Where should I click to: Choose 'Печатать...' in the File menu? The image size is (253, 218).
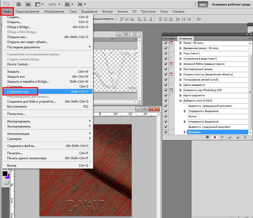tap(47, 153)
